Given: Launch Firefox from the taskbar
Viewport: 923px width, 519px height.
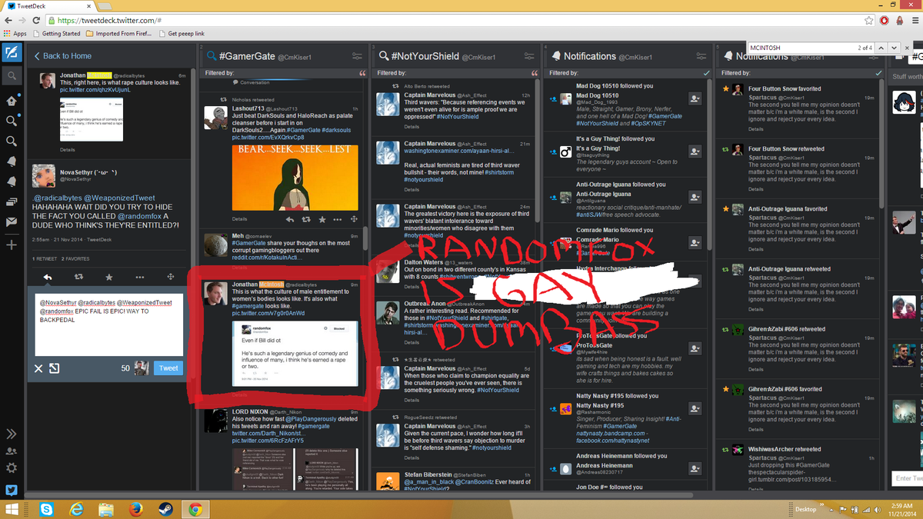Looking at the screenshot, I should pos(136,509).
